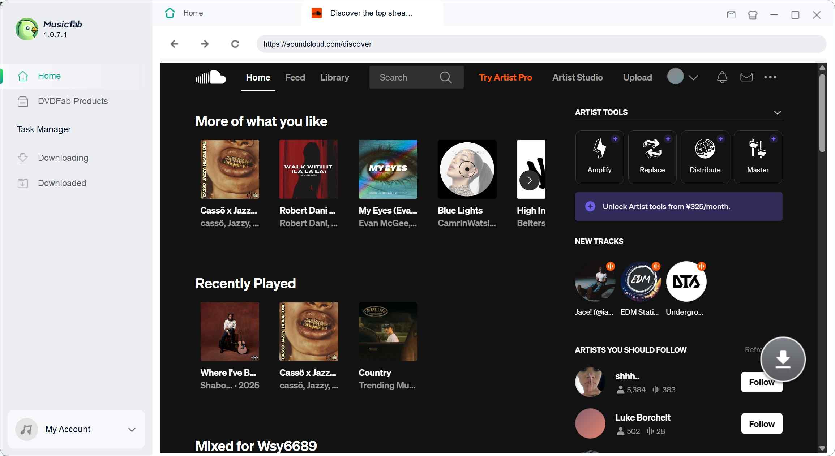The width and height of the screenshot is (835, 456).
Task: Open the Replace artist tool
Action: pos(652,157)
